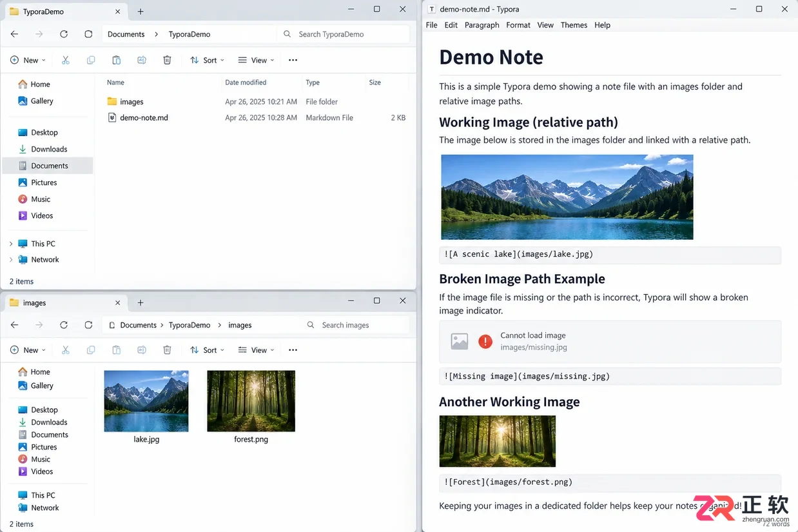Expand Network tree node in TyporaDemo sidebar

[x=11, y=260]
